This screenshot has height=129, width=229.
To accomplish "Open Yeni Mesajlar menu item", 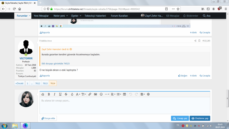I will pyautogui.click(x=41, y=16).
